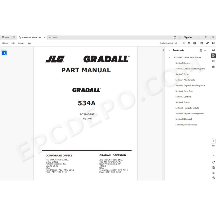
Task: Open bookmark Section 10 Hydraulic Components
Action: click(x=190, y=114)
